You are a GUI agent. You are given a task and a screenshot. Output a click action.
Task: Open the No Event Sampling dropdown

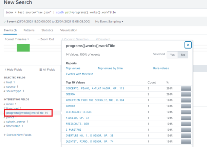click(109, 21)
